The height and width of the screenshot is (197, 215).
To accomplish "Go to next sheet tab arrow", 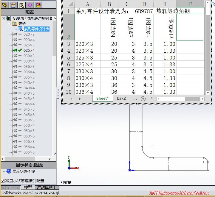I will [80, 98].
